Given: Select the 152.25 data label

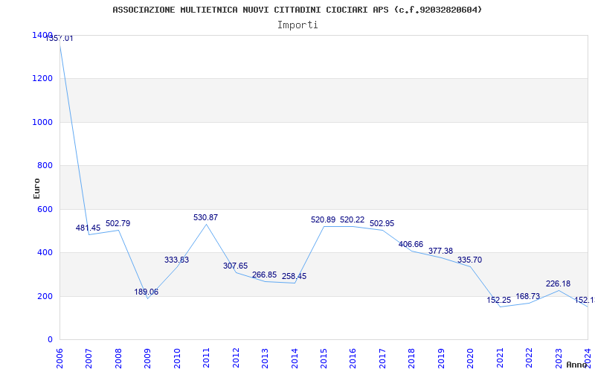Looking at the screenshot, I should click(499, 300).
